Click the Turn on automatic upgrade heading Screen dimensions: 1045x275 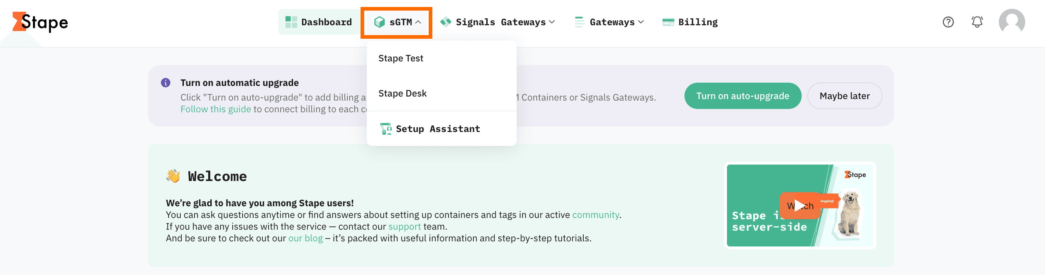click(239, 83)
